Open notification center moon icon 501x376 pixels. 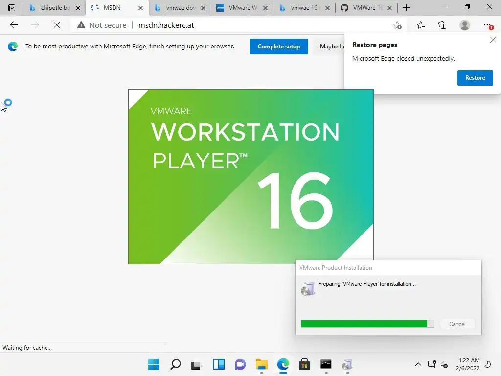tap(488, 364)
